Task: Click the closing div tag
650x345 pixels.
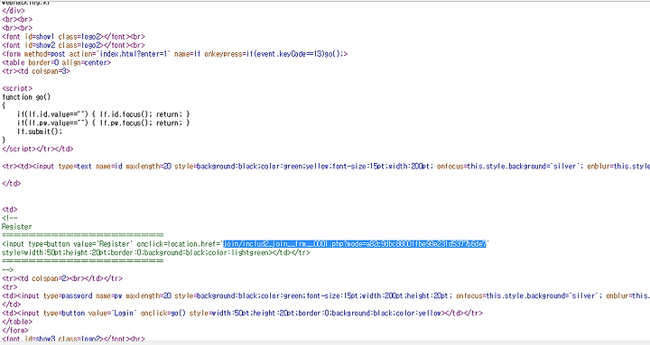Action: click(14, 11)
